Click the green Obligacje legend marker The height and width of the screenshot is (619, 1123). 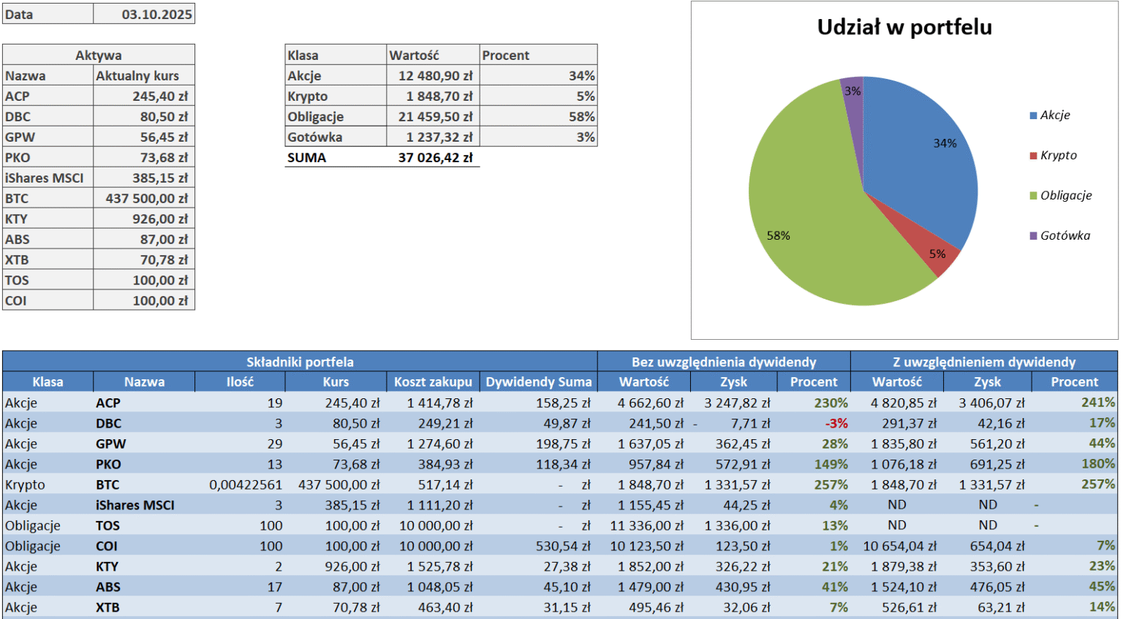pyautogui.click(x=1033, y=196)
